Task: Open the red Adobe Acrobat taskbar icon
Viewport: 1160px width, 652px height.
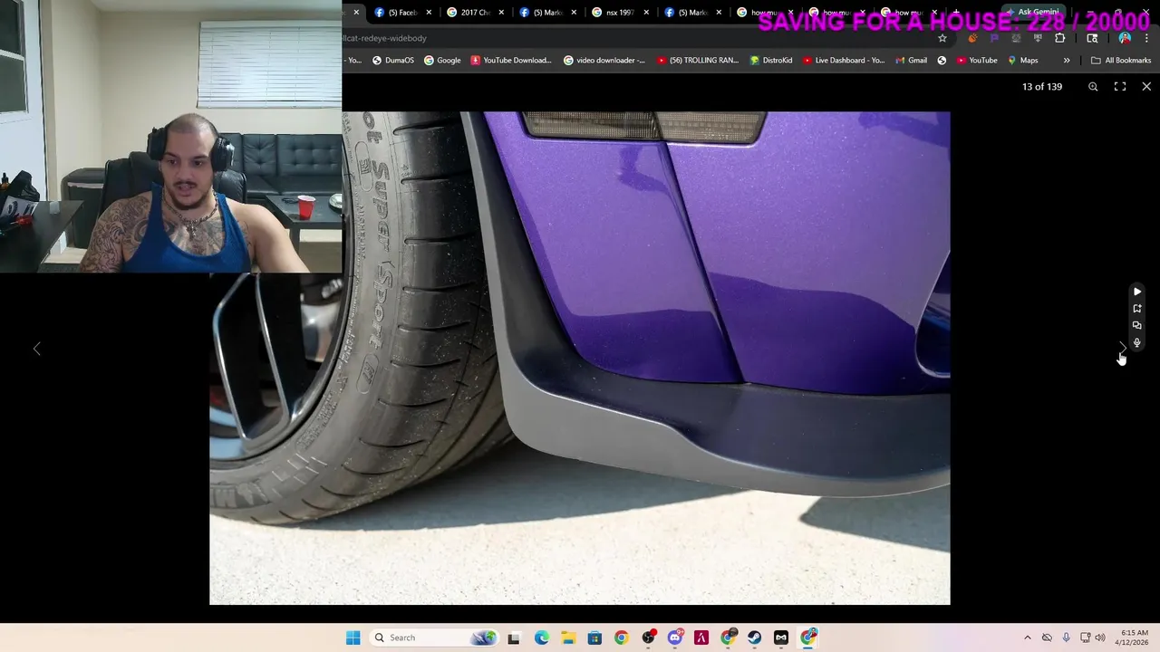Action: (x=701, y=638)
